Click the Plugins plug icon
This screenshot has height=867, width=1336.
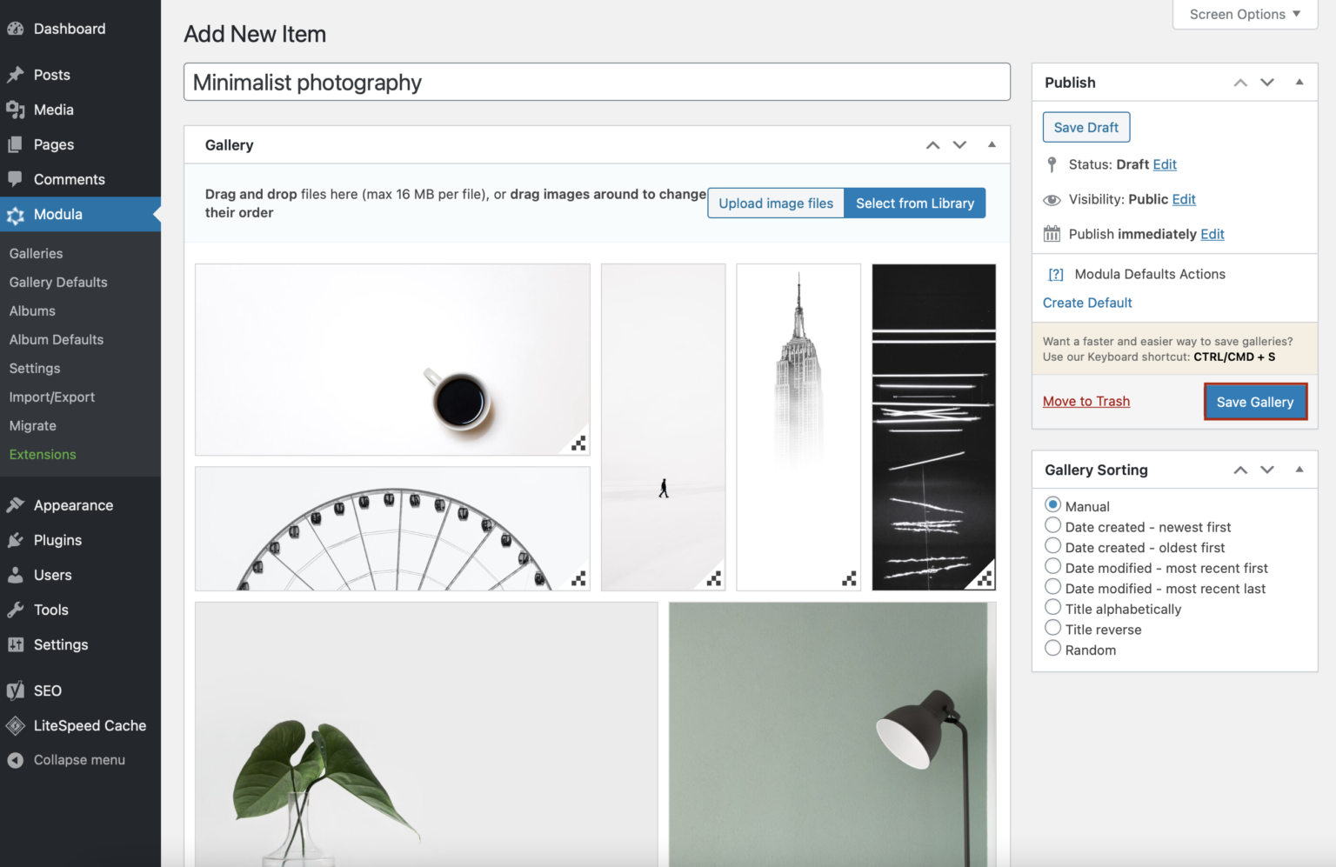coord(15,540)
